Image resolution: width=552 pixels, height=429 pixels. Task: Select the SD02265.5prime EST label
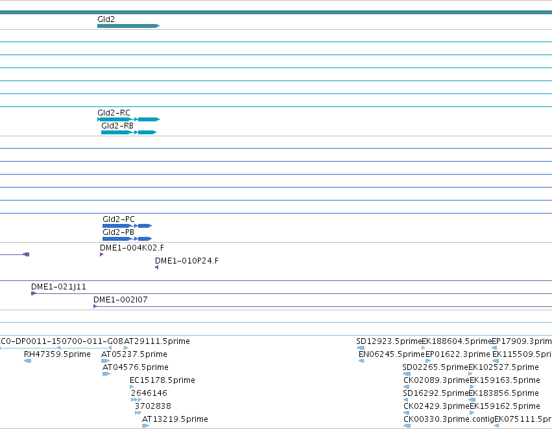pos(435,367)
